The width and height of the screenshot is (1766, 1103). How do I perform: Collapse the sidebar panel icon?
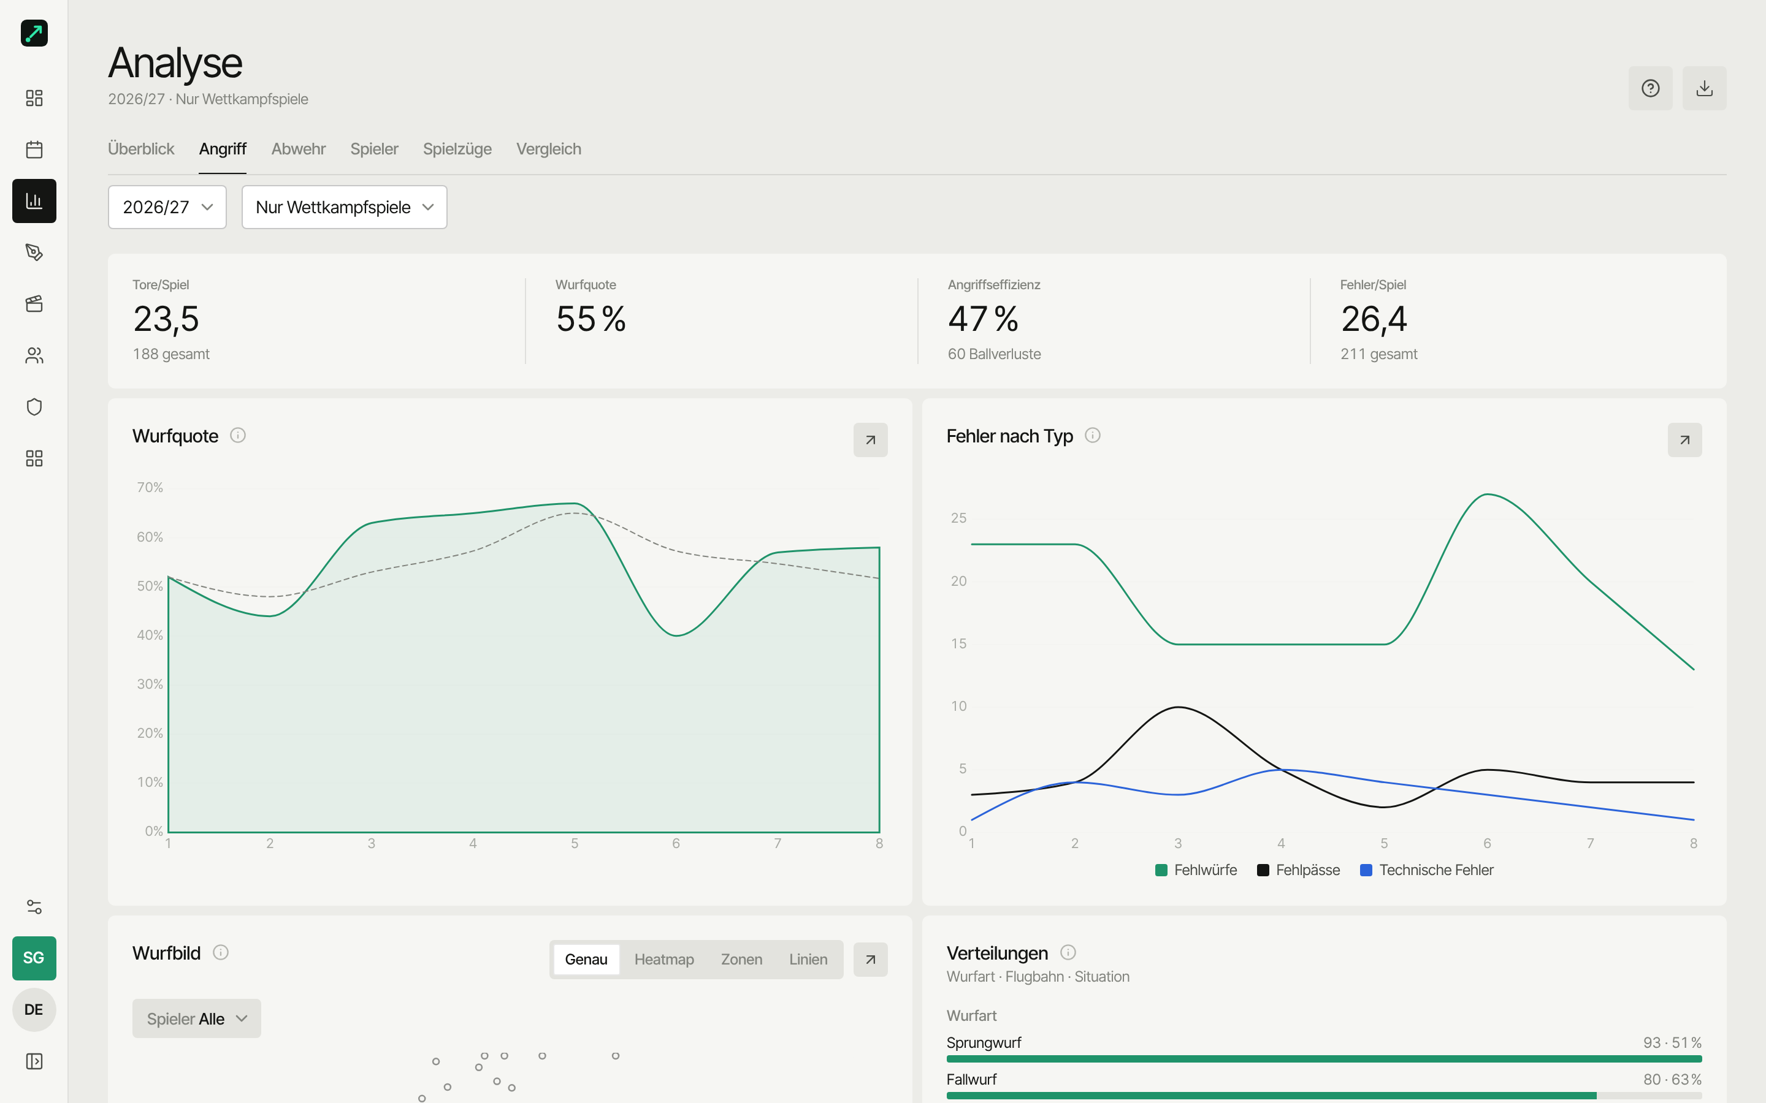pyautogui.click(x=34, y=1061)
